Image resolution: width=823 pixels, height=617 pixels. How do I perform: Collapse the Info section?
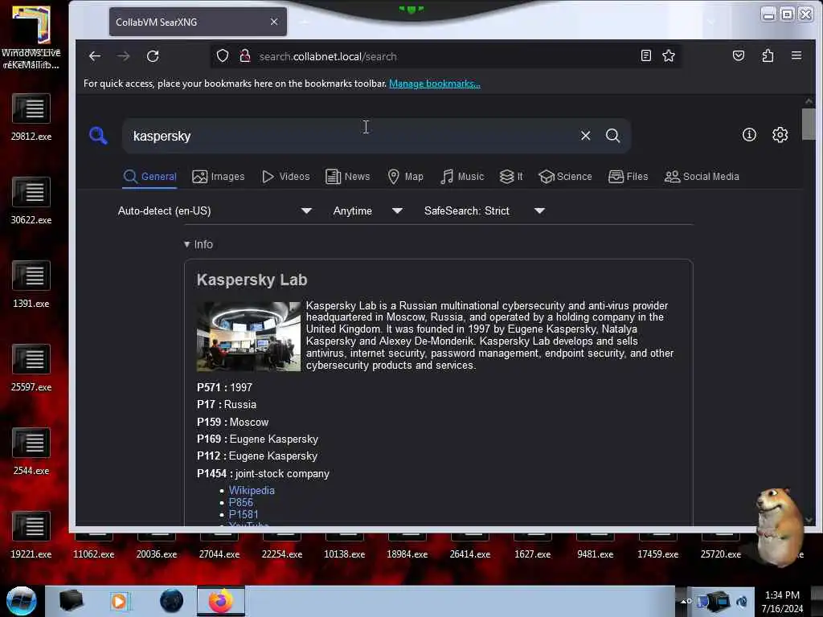click(x=199, y=244)
